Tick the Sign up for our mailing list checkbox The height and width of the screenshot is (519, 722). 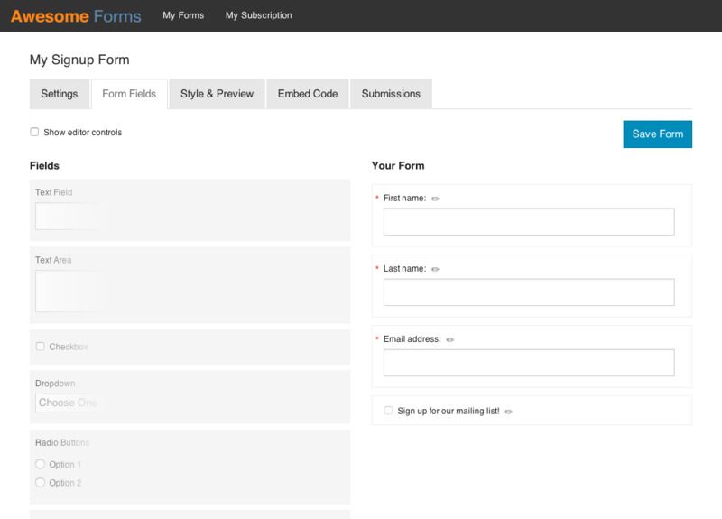(389, 411)
